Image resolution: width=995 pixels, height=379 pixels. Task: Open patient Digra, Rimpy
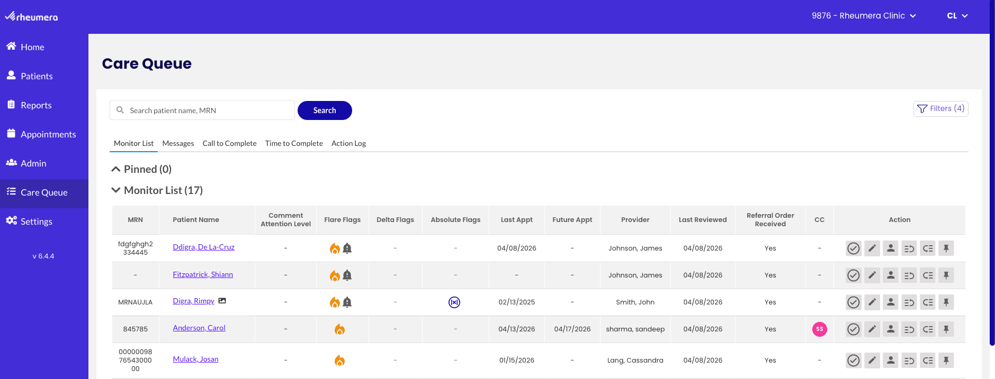click(193, 301)
